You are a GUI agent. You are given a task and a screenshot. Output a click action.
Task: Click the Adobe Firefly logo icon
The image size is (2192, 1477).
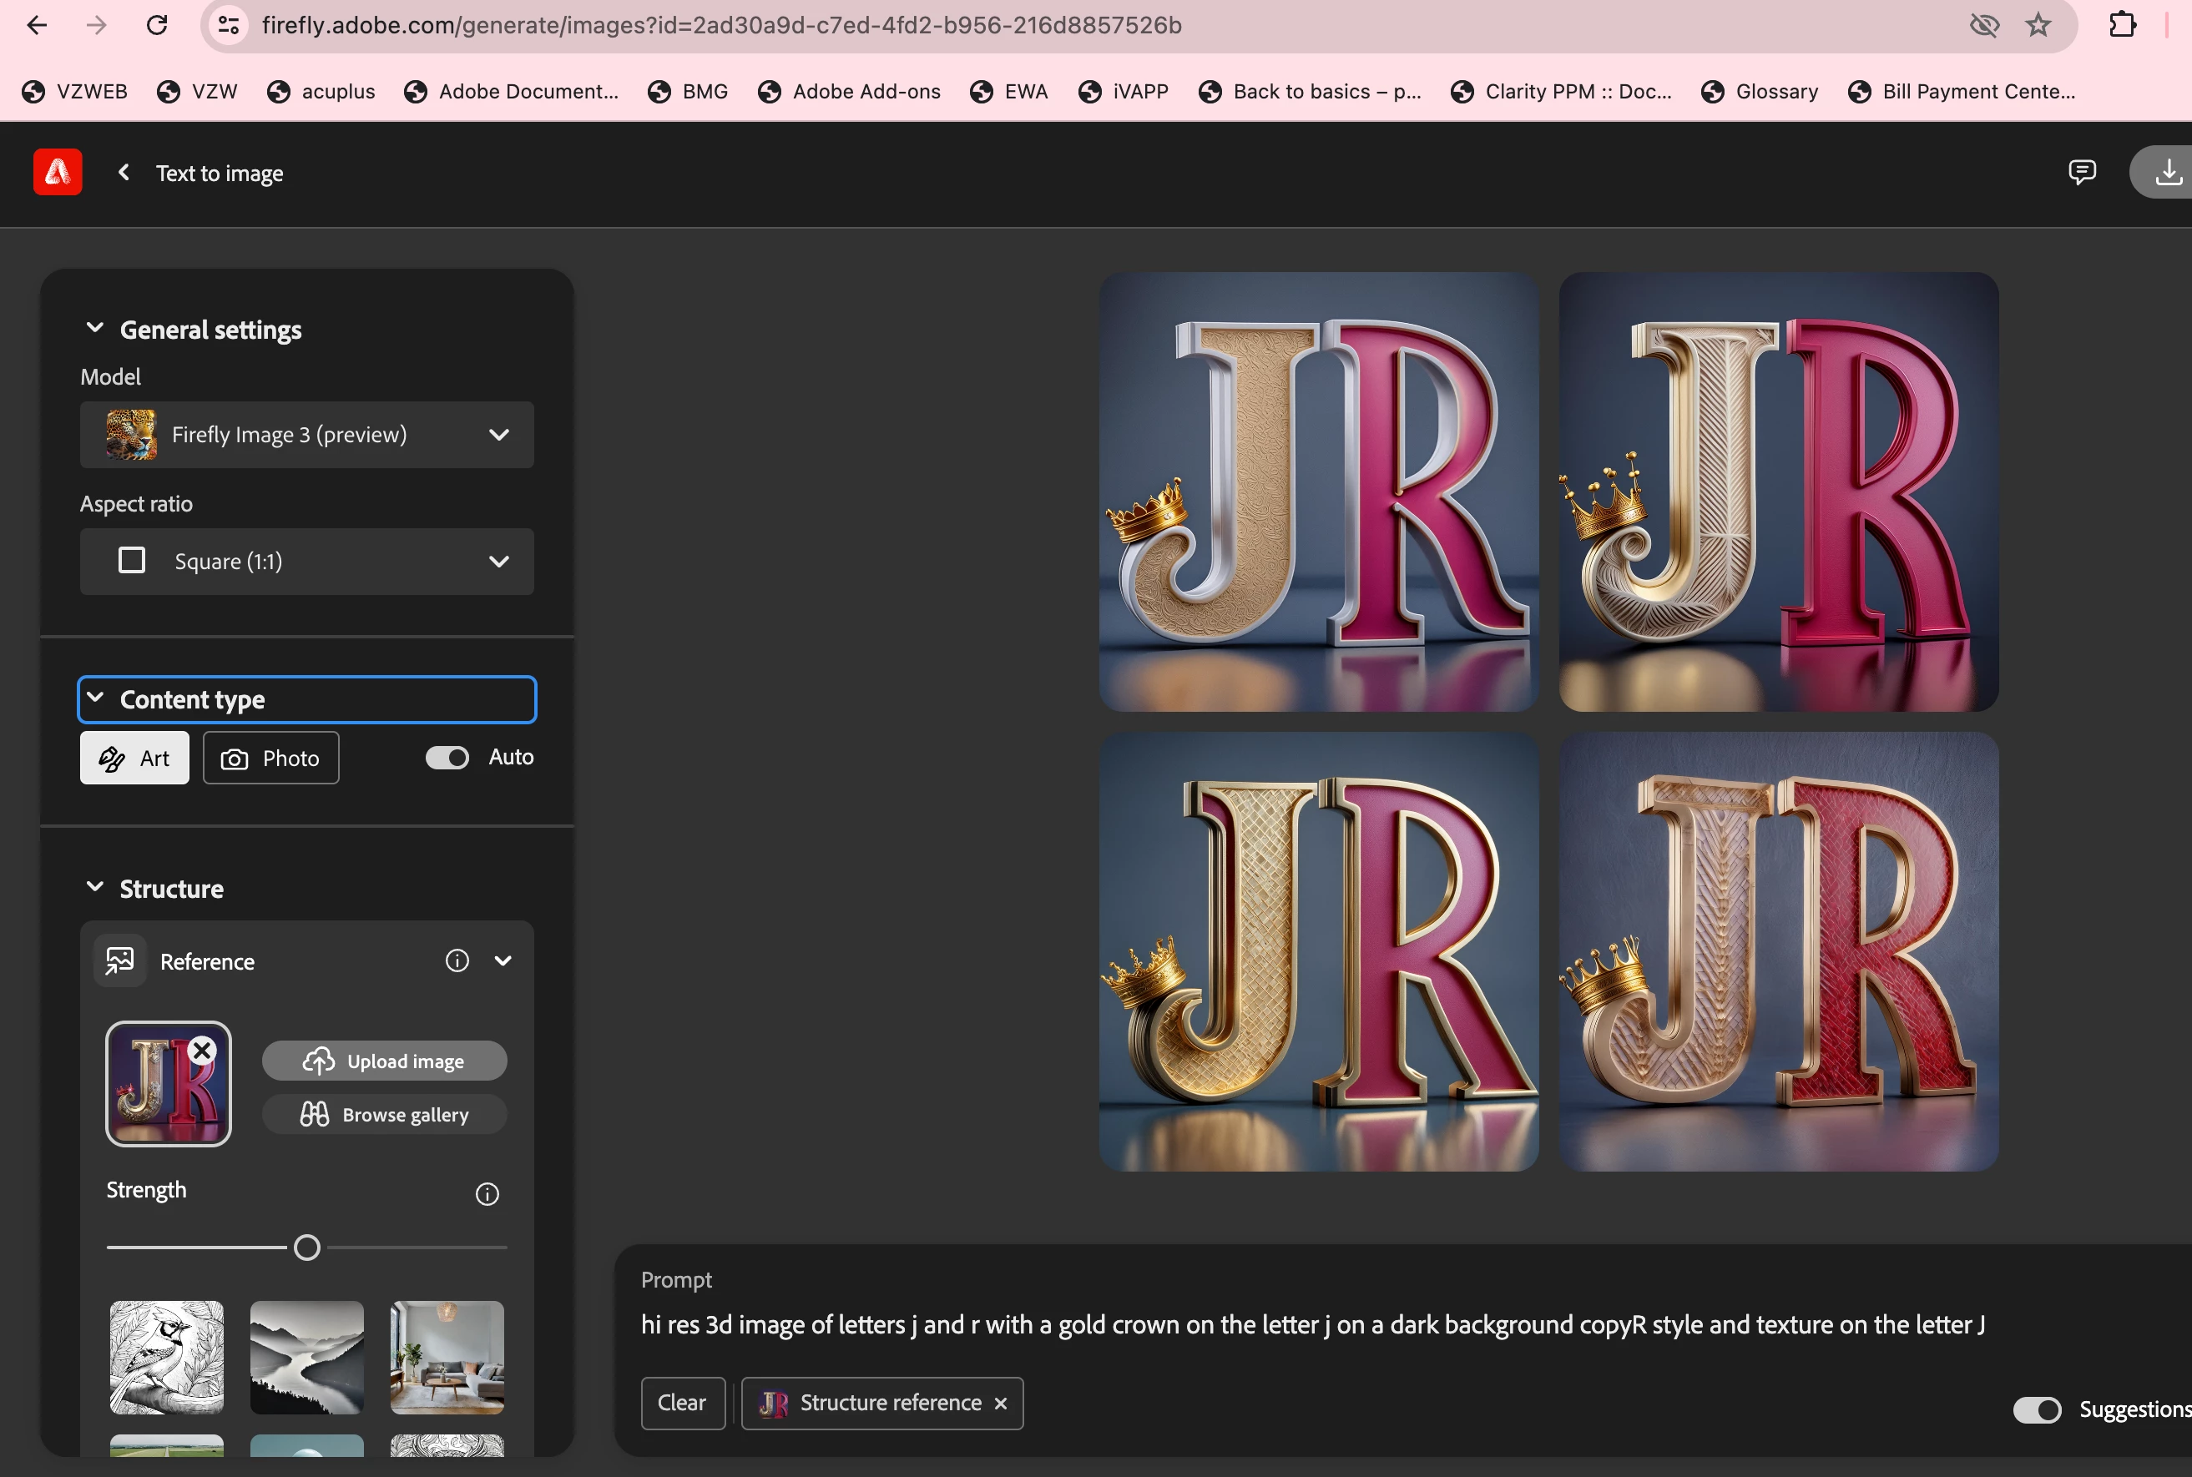click(58, 173)
